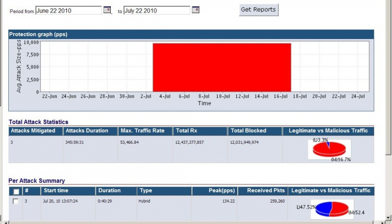Edit the June 22 2010 start date field
Viewport: 392px width, 224px height.
(x=68, y=10)
